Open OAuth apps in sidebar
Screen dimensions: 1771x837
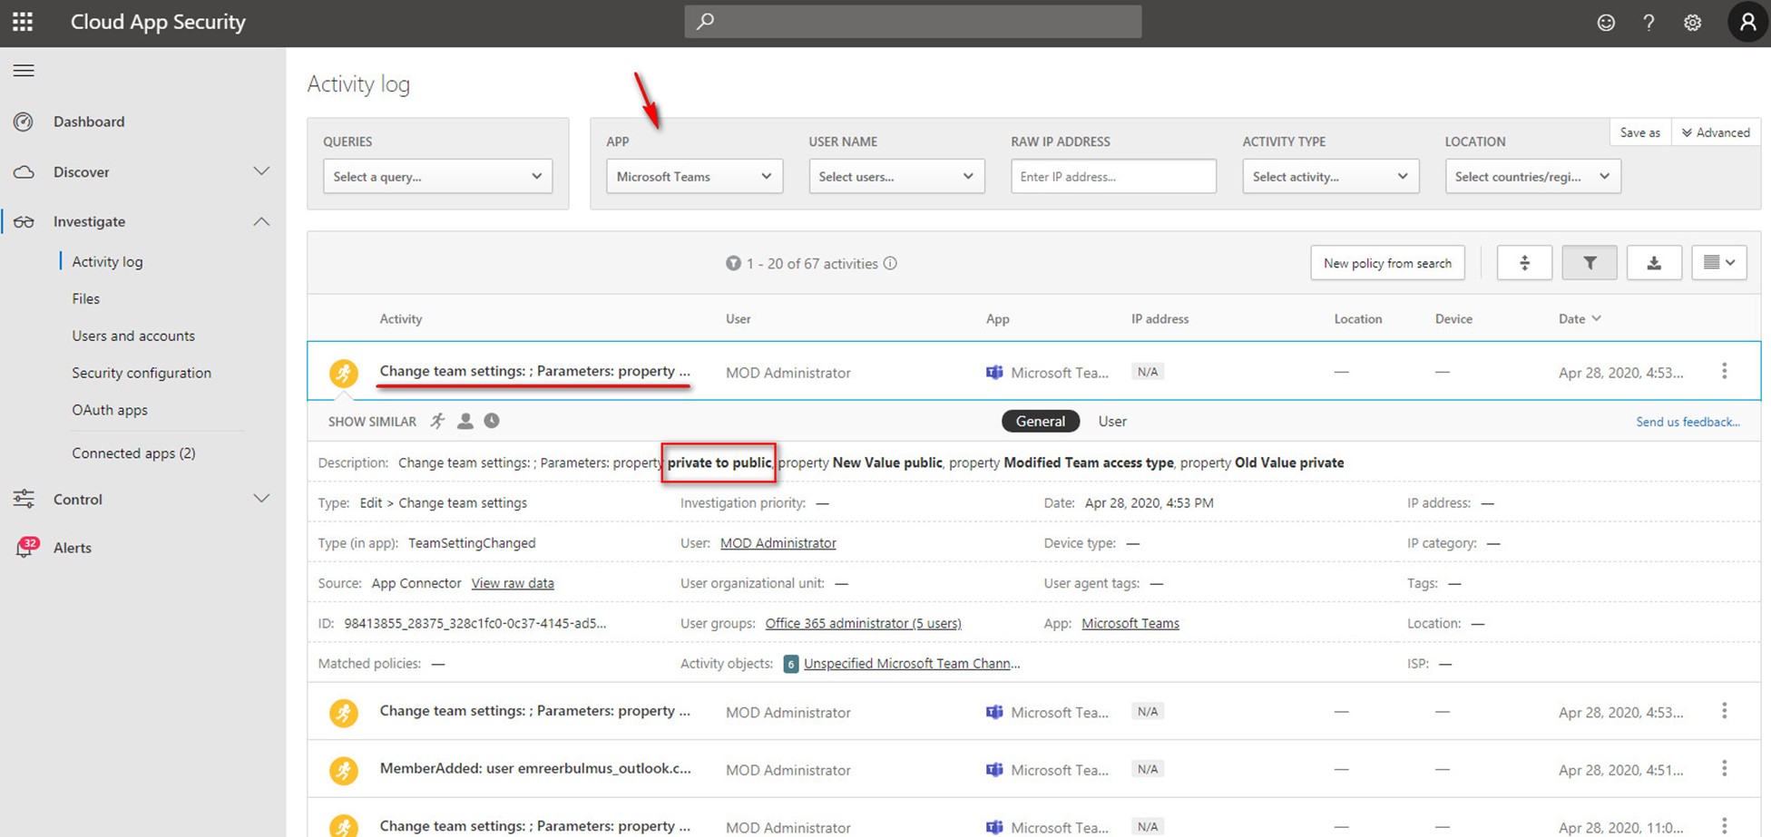pos(110,410)
